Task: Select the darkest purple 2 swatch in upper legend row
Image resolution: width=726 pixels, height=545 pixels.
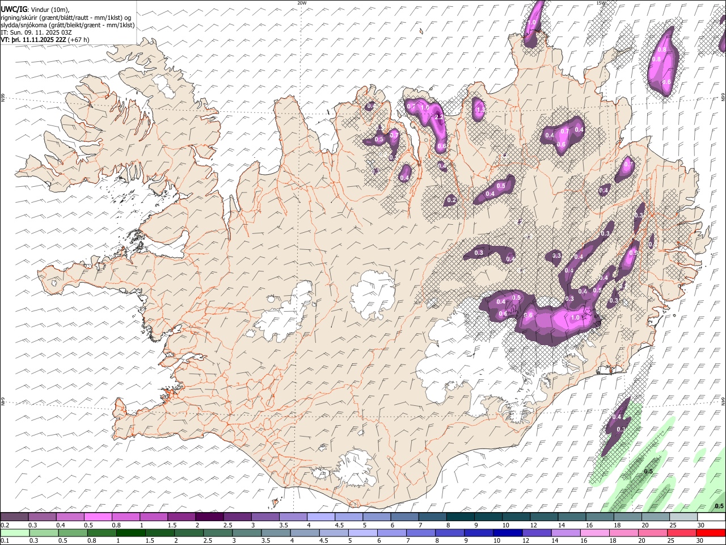Action: [x=209, y=517]
